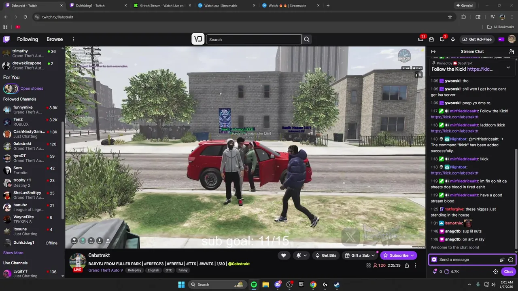Click the 0abstrakt streamer avatar
Screen dimensions: 518x291
pyautogui.click(x=77, y=261)
